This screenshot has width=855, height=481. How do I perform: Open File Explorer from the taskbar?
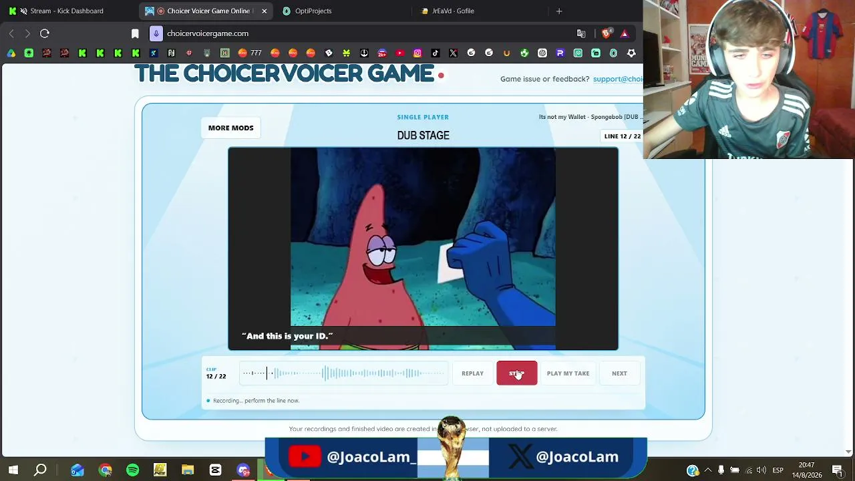tap(188, 470)
